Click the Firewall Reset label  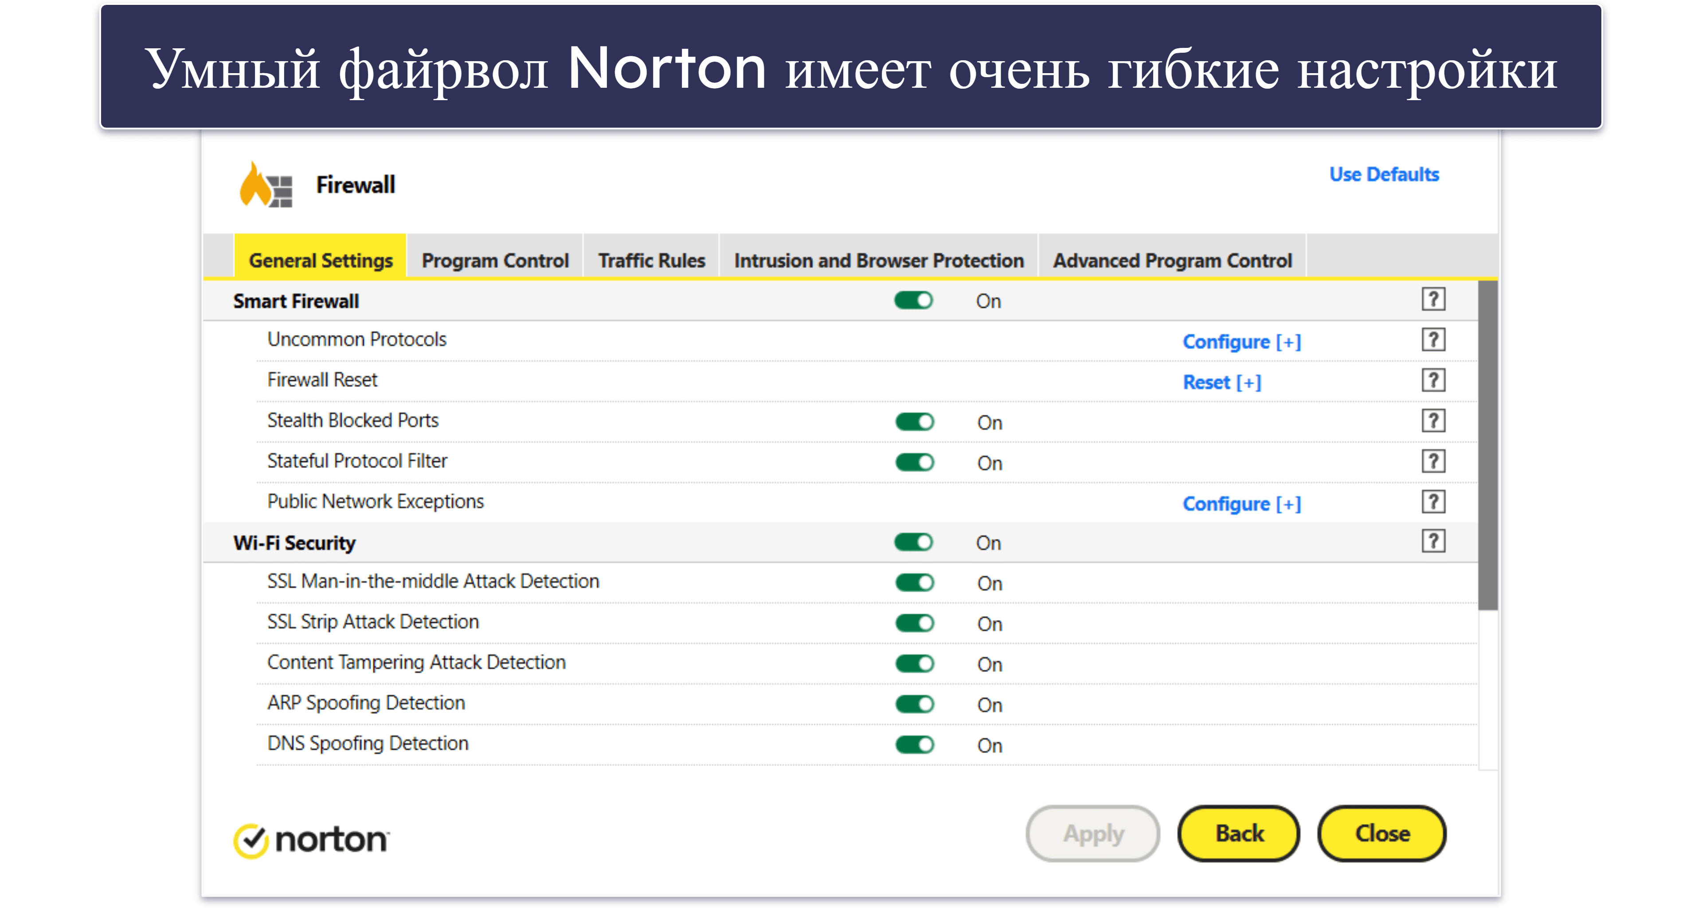pos(322,380)
